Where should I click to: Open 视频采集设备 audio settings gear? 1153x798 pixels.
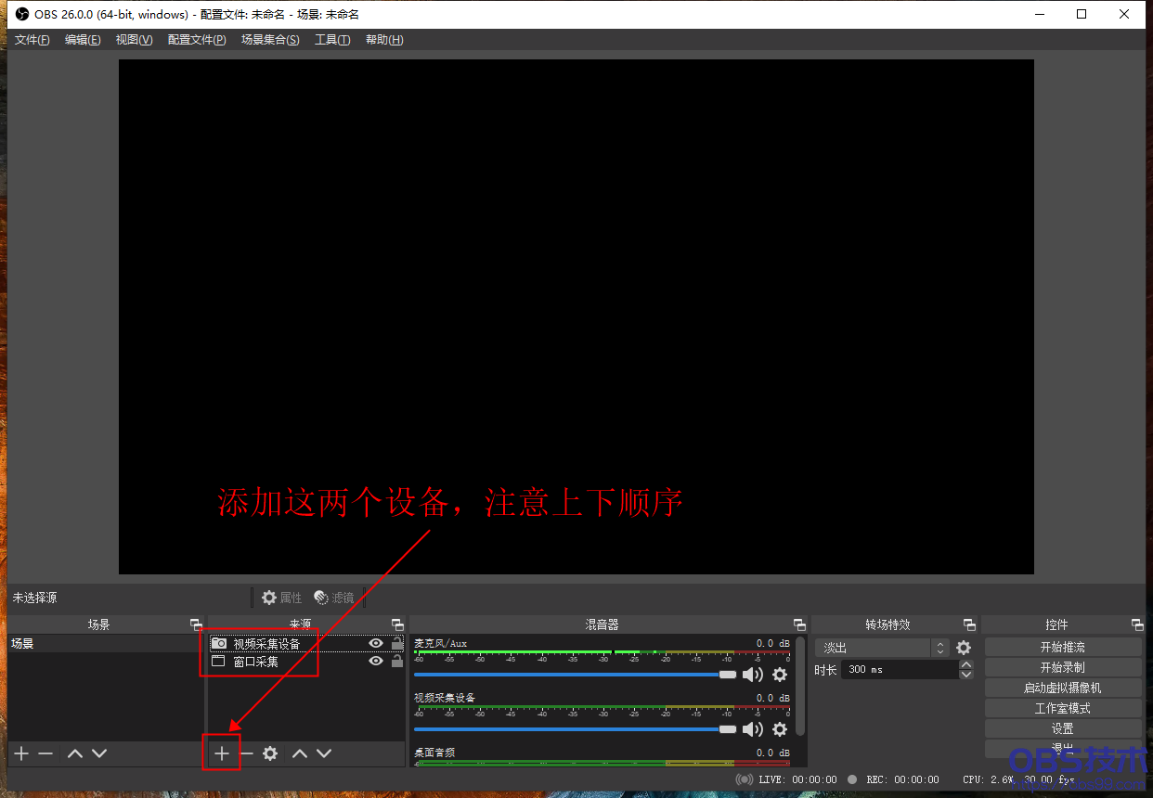coord(780,729)
